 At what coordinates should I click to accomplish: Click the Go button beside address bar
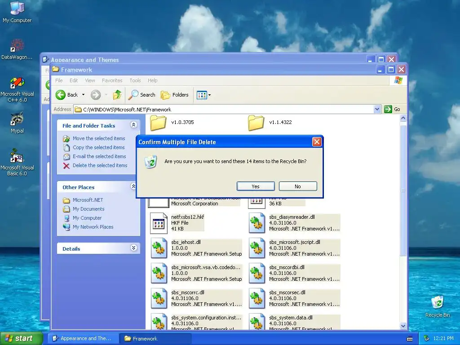tap(392, 110)
